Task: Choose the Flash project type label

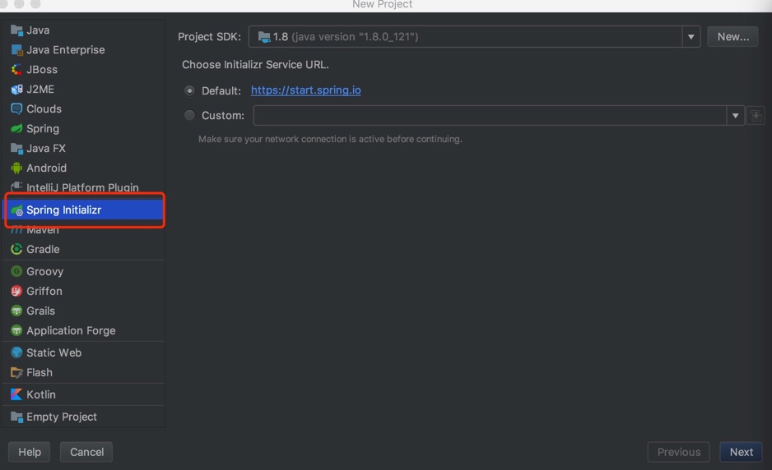Action: coord(40,373)
